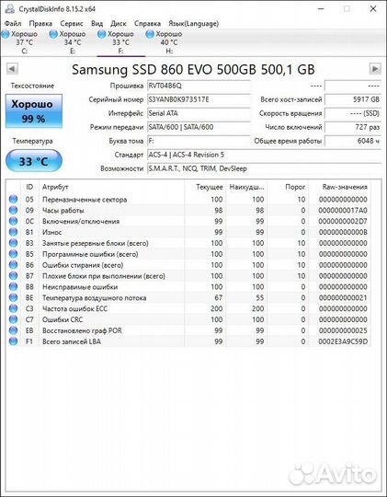387x497 pixels.
Task: Select row Ошибки CRC
Action: [188, 319]
